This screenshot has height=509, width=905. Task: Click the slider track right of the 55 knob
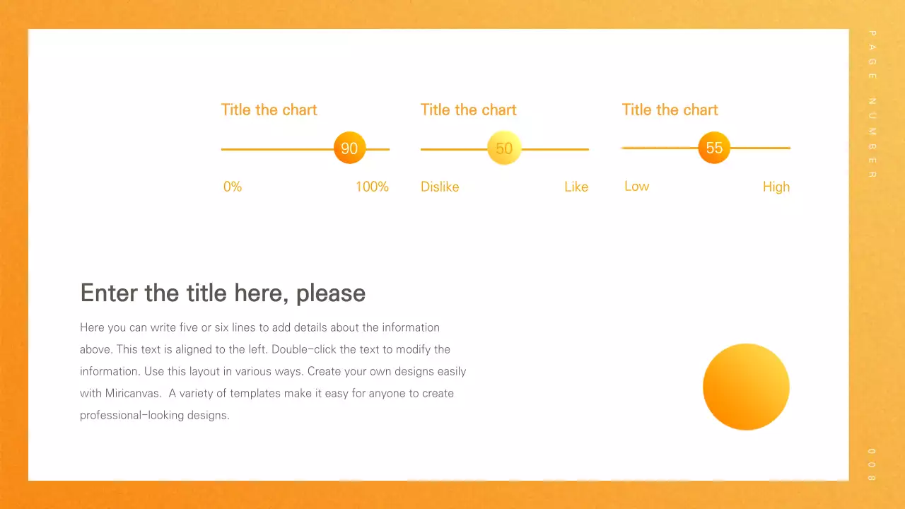[x=760, y=148]
